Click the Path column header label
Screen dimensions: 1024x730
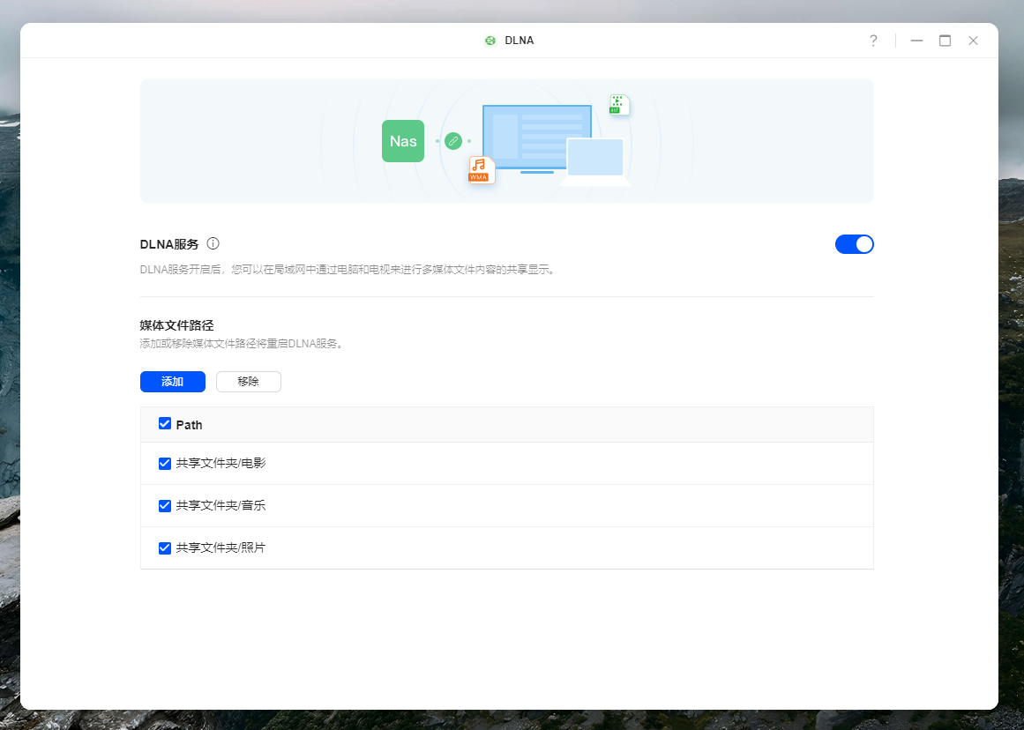[190, 425]
